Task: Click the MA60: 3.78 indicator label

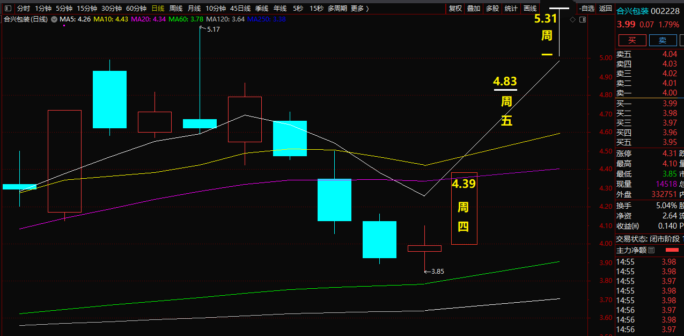Action: click(x=186, y=19)
